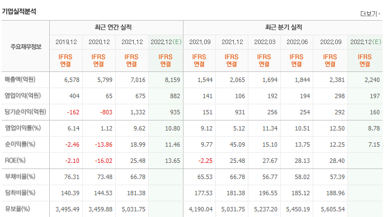Select the net margin 7.15
Viewport: 386px width, 217px height.
374,145
